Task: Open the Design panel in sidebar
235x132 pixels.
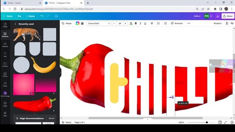Action: (5, 25)
